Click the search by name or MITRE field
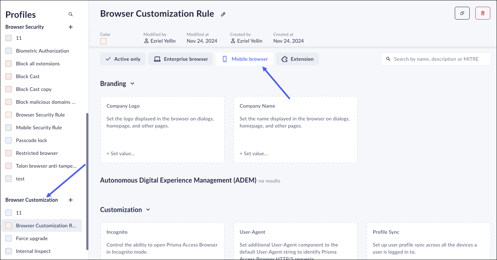Screen dimensions: 497x260 click(x=436, y=59)
